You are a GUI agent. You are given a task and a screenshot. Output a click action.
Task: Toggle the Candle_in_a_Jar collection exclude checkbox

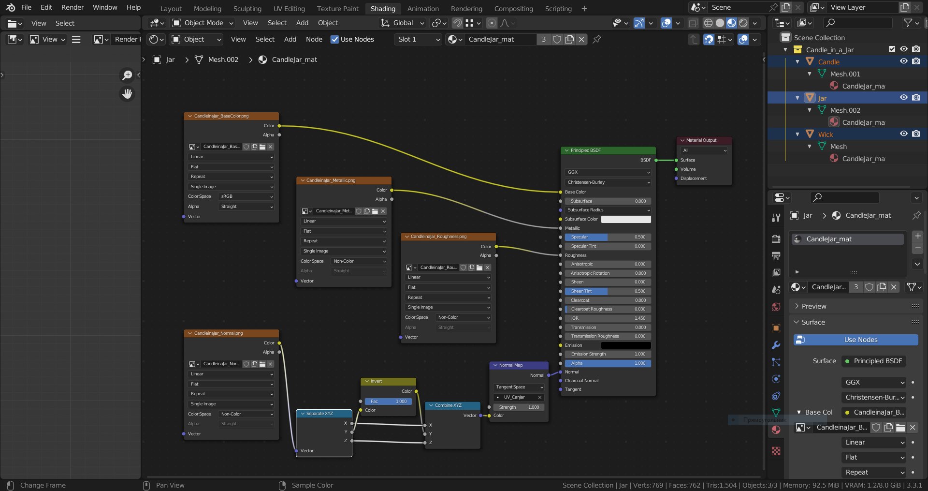892,49
